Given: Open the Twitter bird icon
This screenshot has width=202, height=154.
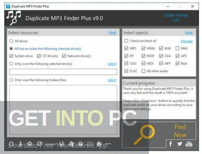Looking at the screenshot, I should point(180,144).
